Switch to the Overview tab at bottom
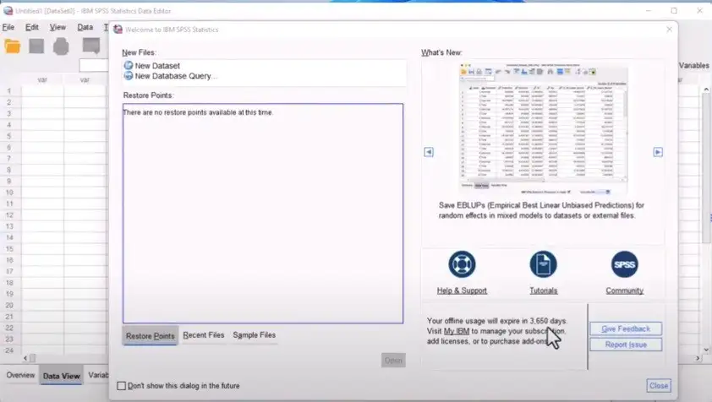This screenshot has height=402, width=712. (x=20, y=375)
